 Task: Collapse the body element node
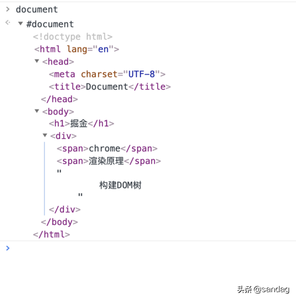point(37,111)
